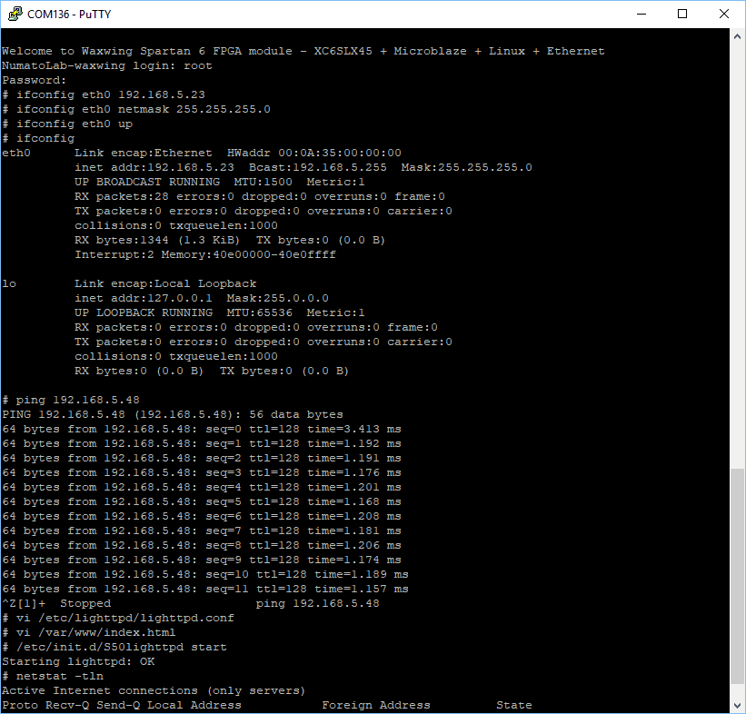
Task: Minimize the COM136 PuTTY window
Action: (x=641, y=14)
